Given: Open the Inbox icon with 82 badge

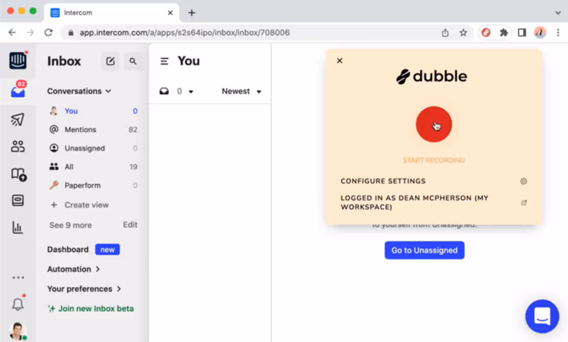Looking at the screenshot, I should pos(18,90).
